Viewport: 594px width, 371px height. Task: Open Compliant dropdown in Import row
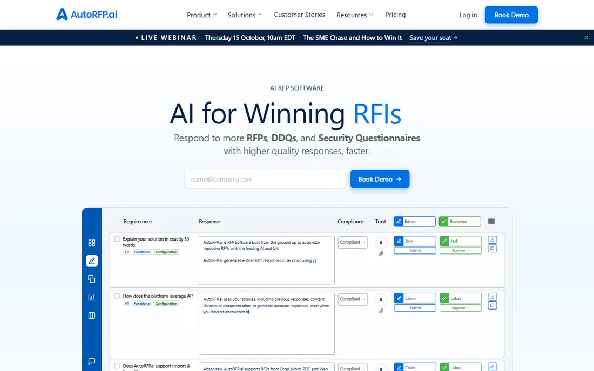[353, 368]
